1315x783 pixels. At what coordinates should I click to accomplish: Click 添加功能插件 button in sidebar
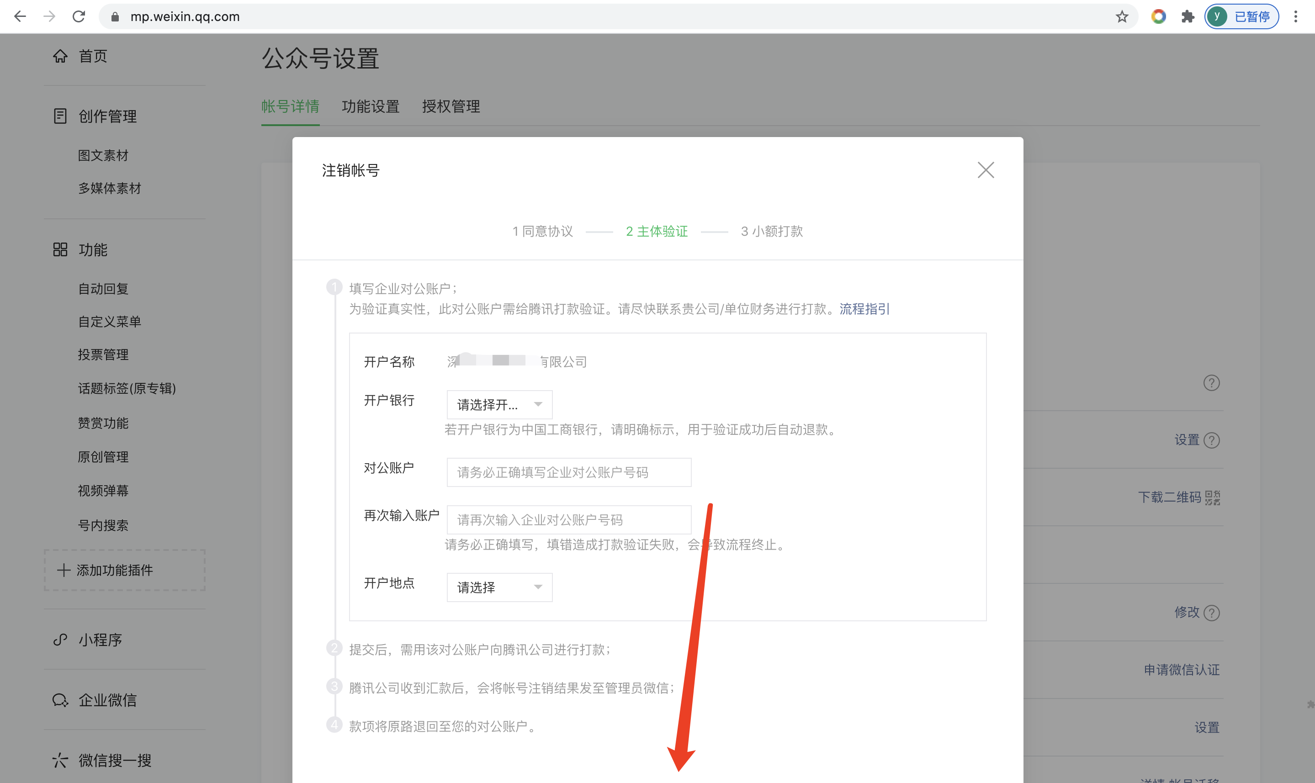(x=125, y=570)
